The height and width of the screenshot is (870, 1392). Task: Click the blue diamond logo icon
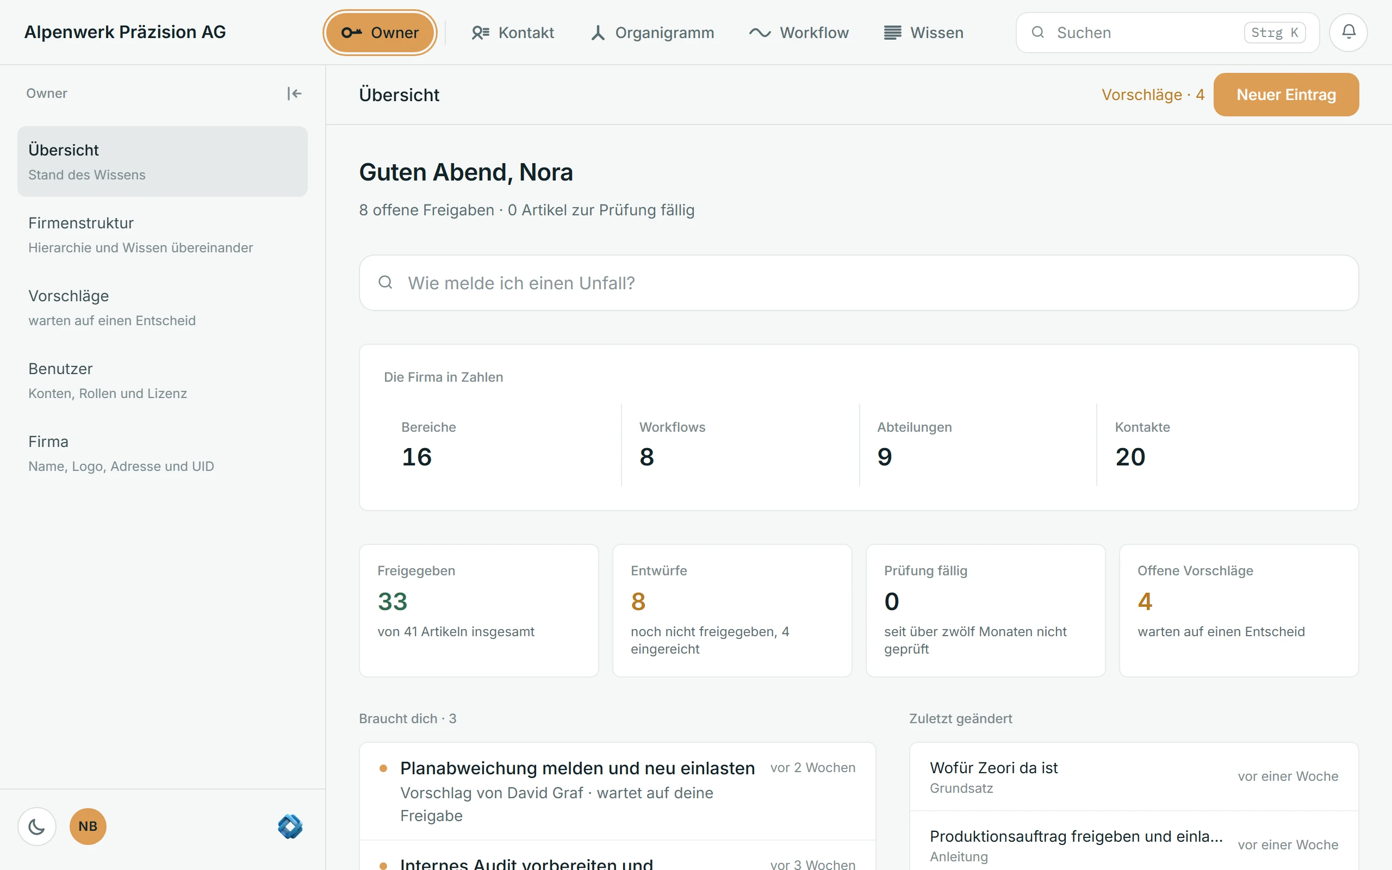pyautogui.click(x=290, y=826)
